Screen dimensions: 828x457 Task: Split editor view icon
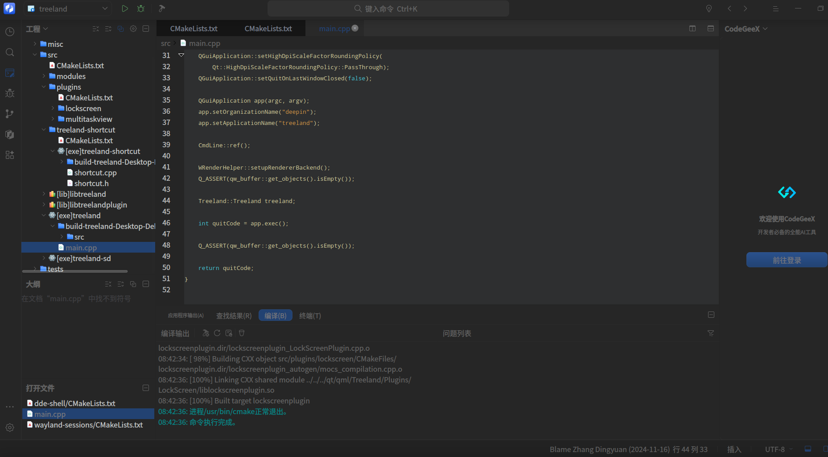coord(692,29)
